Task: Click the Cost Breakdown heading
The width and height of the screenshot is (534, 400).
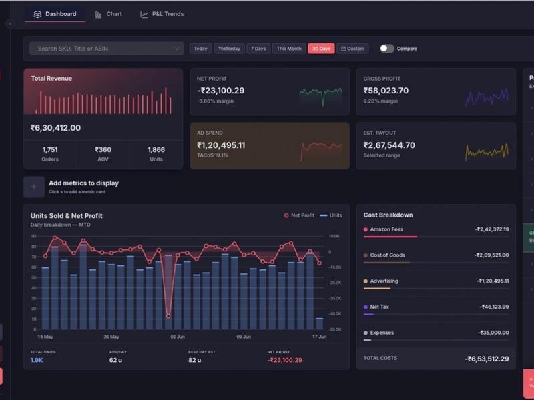Action: (388, 215)
